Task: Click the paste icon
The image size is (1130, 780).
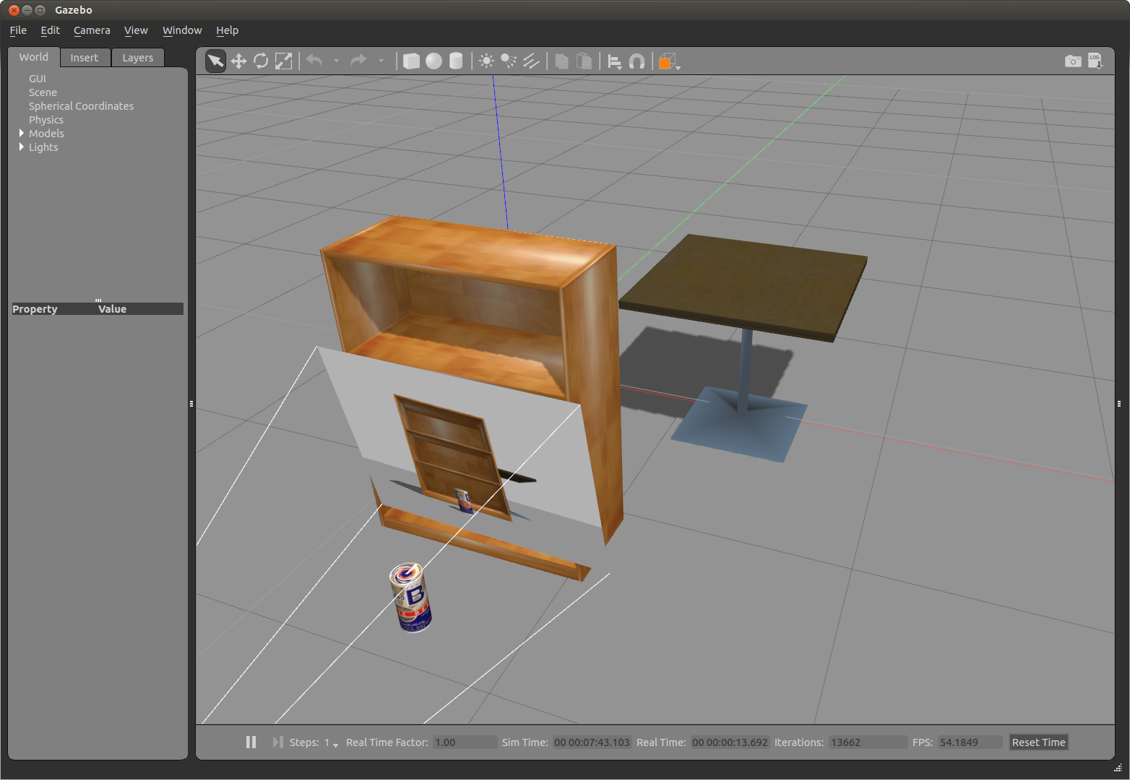Action: (585, 61)
